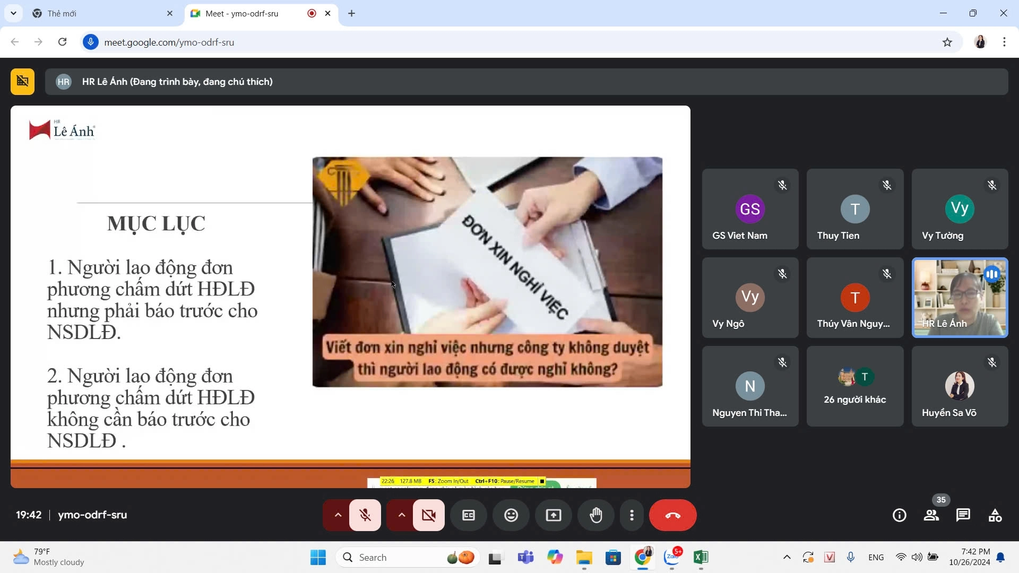Turn on closed captions
The image size is (1019, 573).
coord(469,515)
